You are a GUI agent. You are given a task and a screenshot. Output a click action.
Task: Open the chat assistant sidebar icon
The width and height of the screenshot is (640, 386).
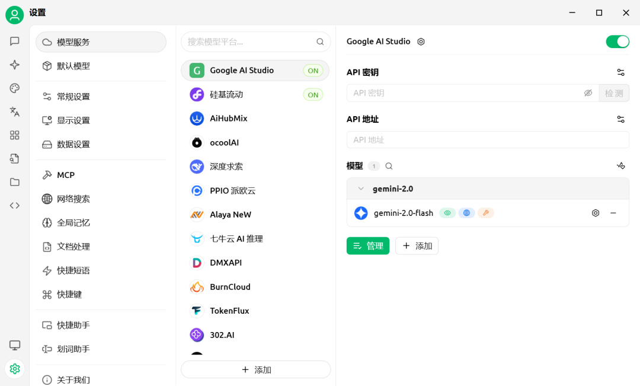coord(15,42)
